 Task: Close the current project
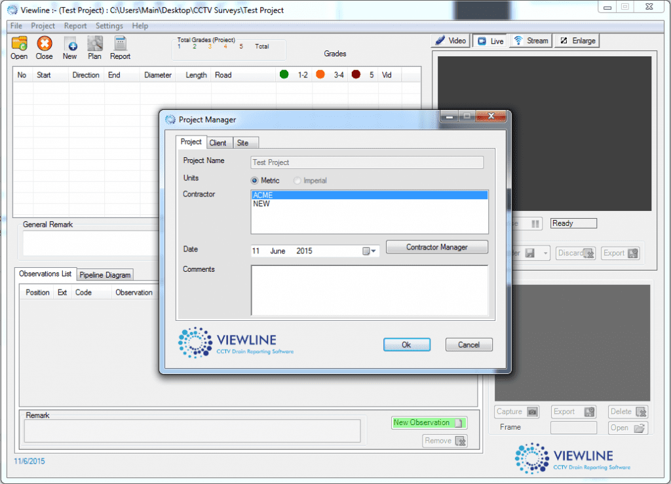(43, 46)
